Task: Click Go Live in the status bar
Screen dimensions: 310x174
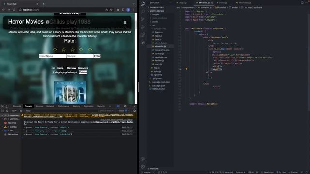Action: tap(281, 172)
